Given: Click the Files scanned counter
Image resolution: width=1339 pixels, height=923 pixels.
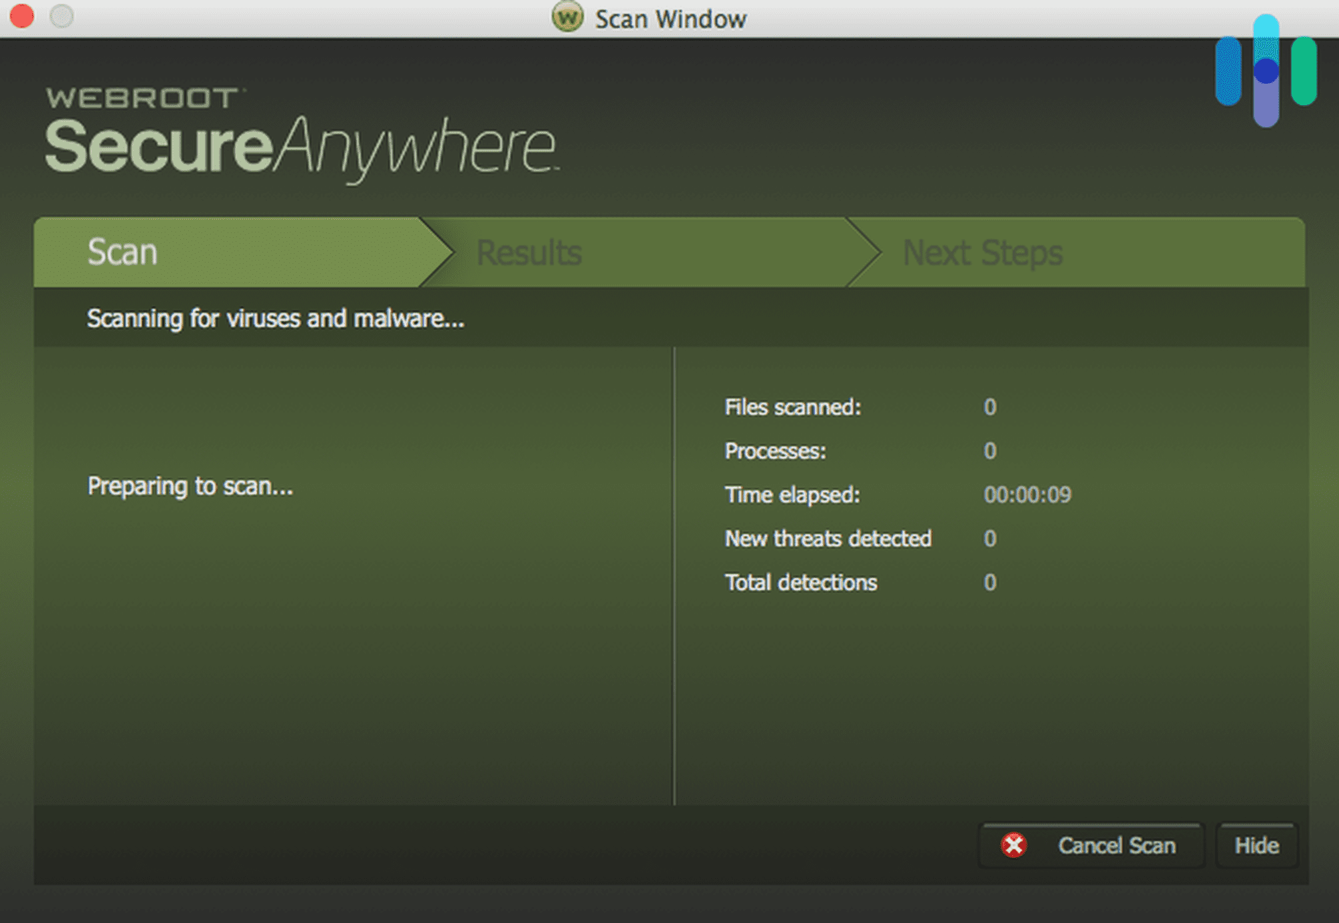Looking at the screenshot, I should coord(792,407).
